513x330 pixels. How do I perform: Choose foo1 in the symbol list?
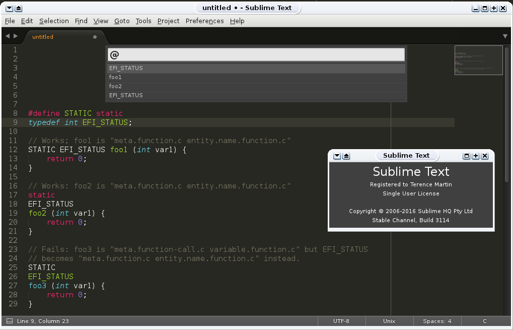pos(256,77)
